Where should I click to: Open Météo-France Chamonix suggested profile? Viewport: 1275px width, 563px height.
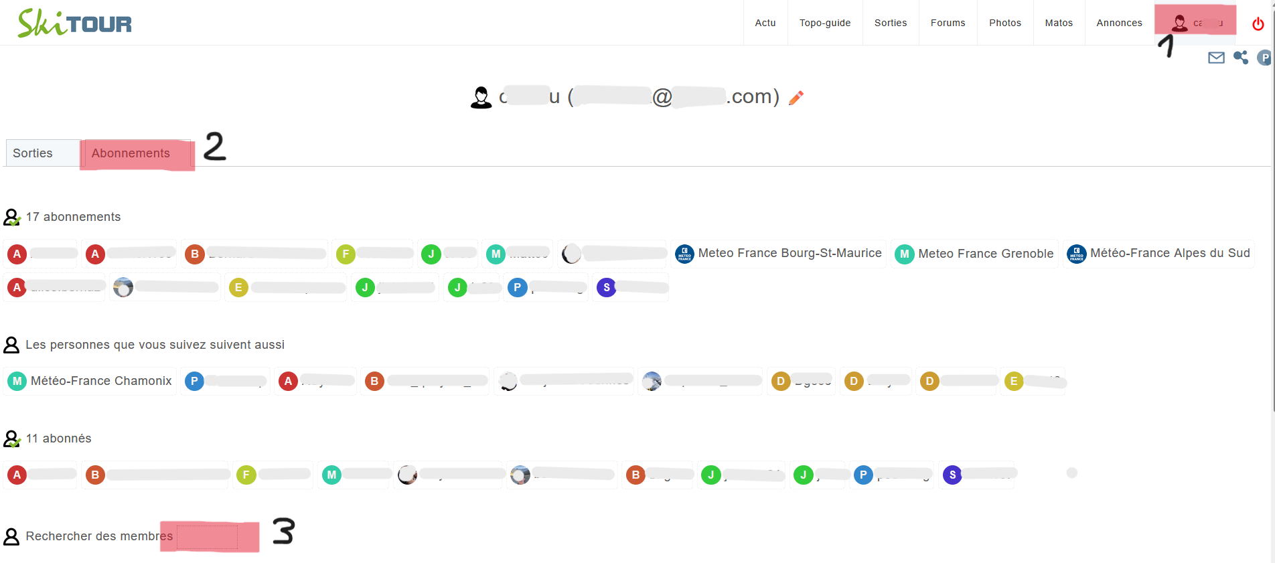point(90,381)
